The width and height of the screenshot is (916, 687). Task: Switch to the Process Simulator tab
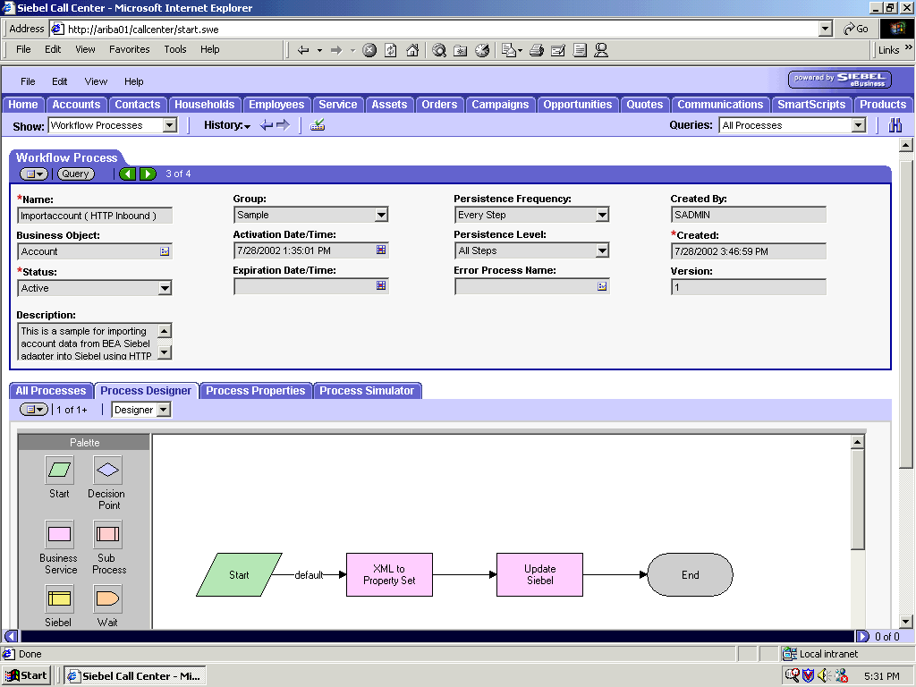click(368, 390)
